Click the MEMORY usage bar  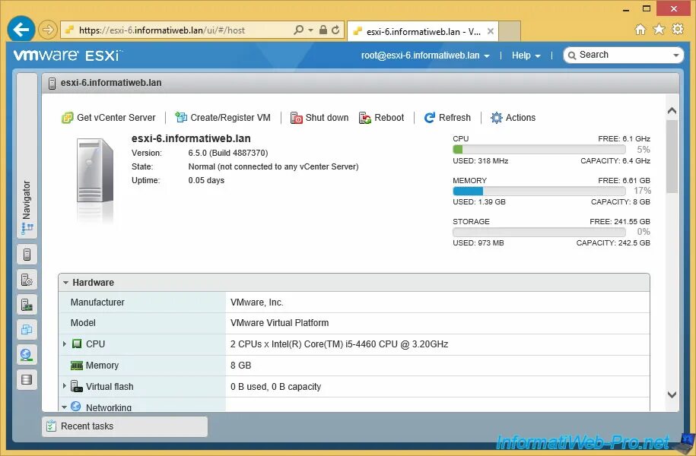pyautogui.click(x=539, y=191)
